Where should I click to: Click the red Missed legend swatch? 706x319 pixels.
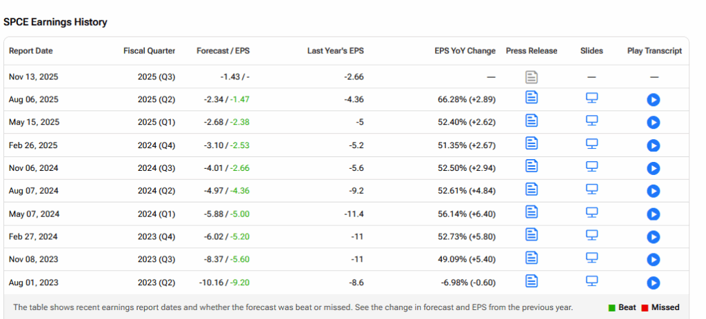(645, 307)
